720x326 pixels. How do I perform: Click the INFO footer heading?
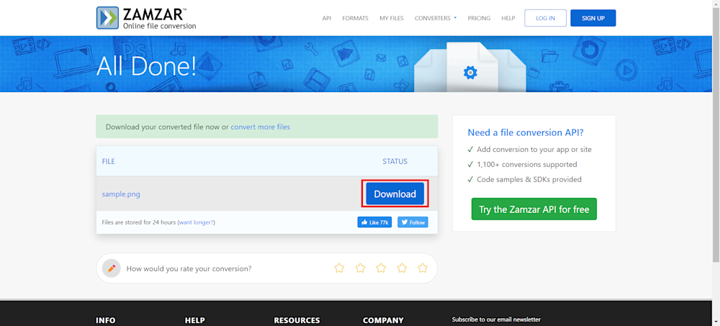(106, 320)
